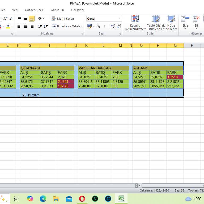The height and width of the screenshot is (204, 204).
Task: Click the percent style icon
Action: [x=98, y=26]
